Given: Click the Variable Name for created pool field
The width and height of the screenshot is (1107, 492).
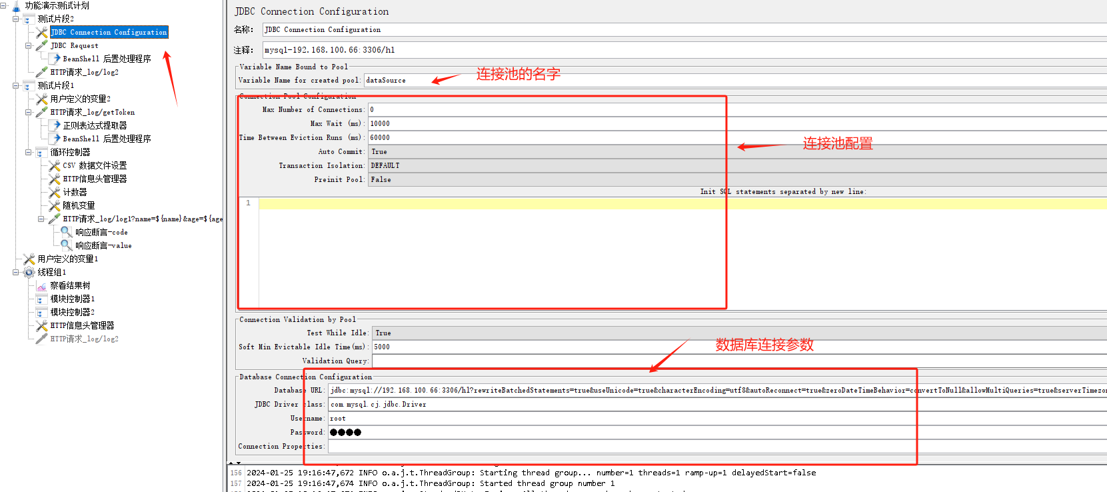Looking at the screenshot, I should click(735, 80).
